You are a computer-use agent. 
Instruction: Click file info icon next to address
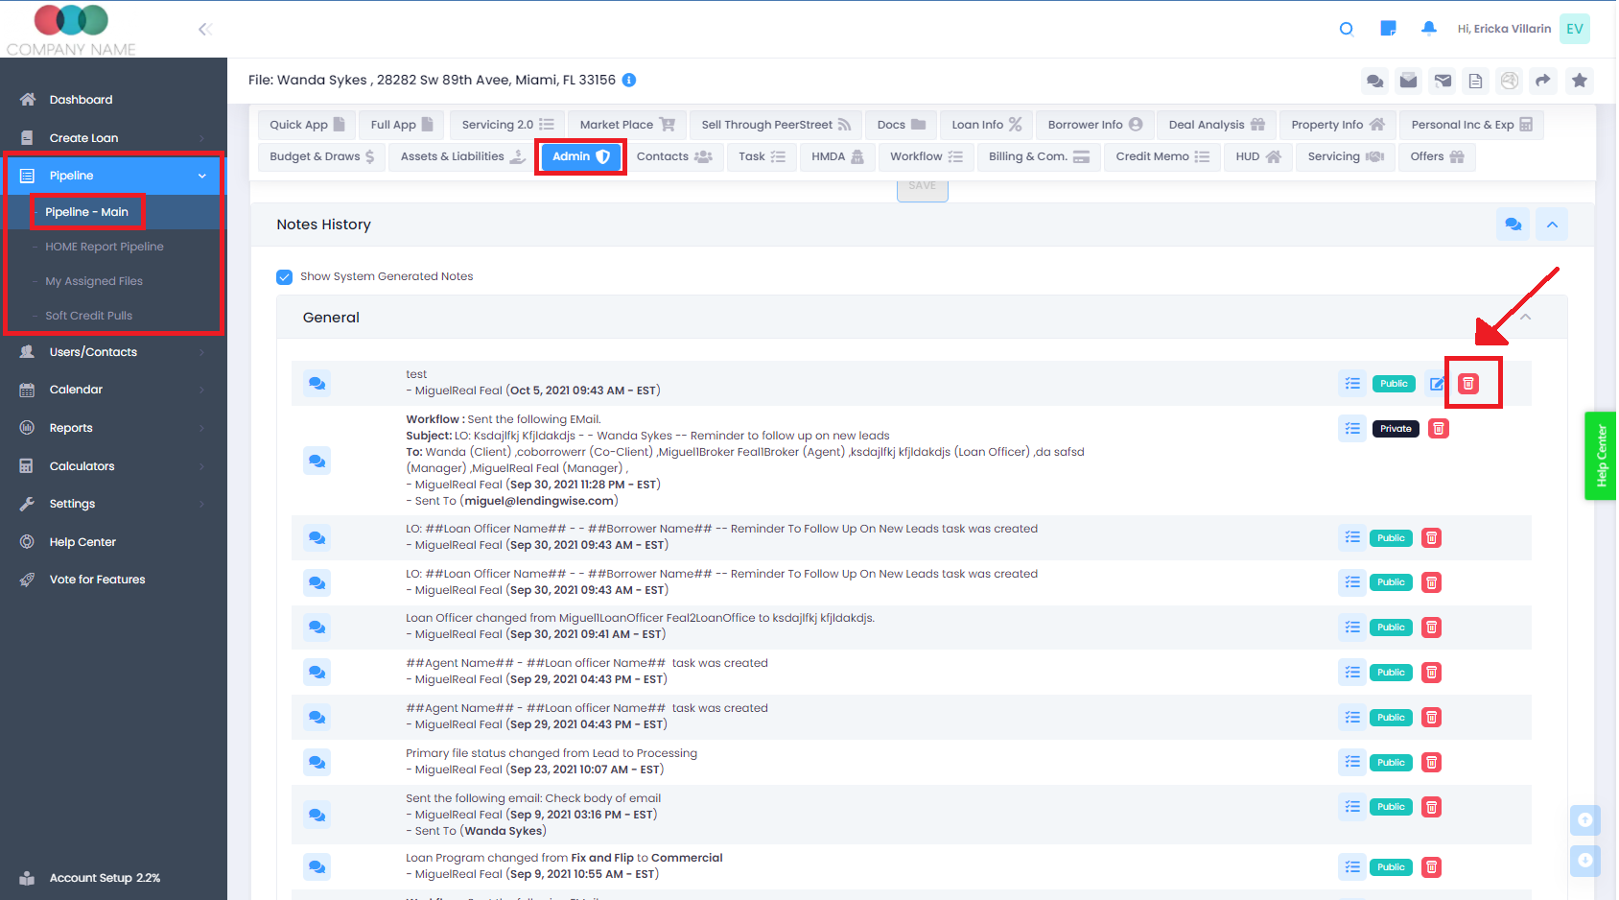(629, 81)
